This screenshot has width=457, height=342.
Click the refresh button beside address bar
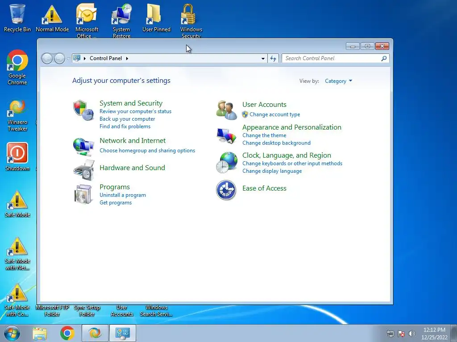click(273, 58)
